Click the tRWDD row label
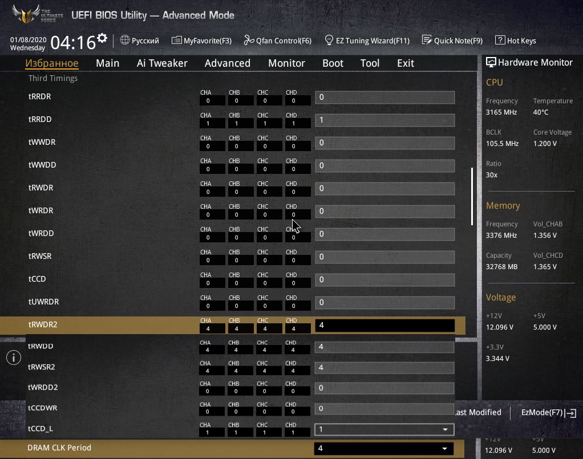 [x=41, y=346]
